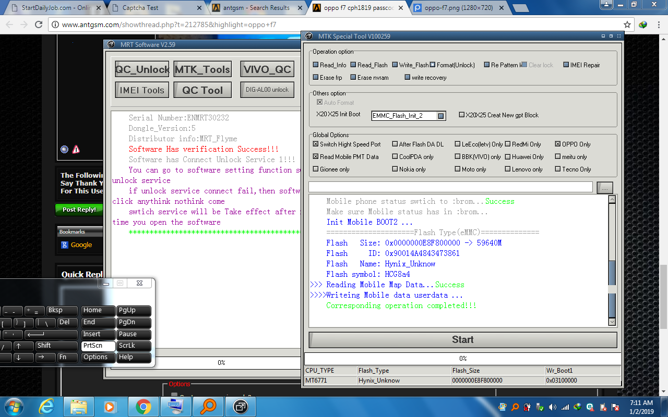Open Chrome's three-dot menu
This screenshot has height=417, width=668.
click(x=659, y=24)
